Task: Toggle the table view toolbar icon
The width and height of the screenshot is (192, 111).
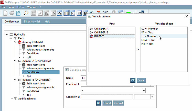Action: click(66, 13)
